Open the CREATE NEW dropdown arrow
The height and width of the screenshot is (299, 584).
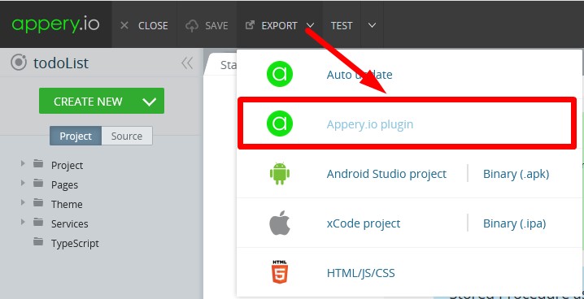[x=150, y=102]
